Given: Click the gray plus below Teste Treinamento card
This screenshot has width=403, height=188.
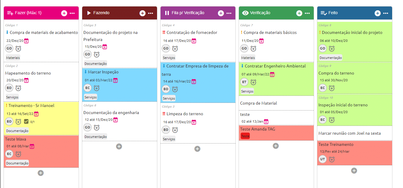Looking at the screenshot, I should 354,170.
